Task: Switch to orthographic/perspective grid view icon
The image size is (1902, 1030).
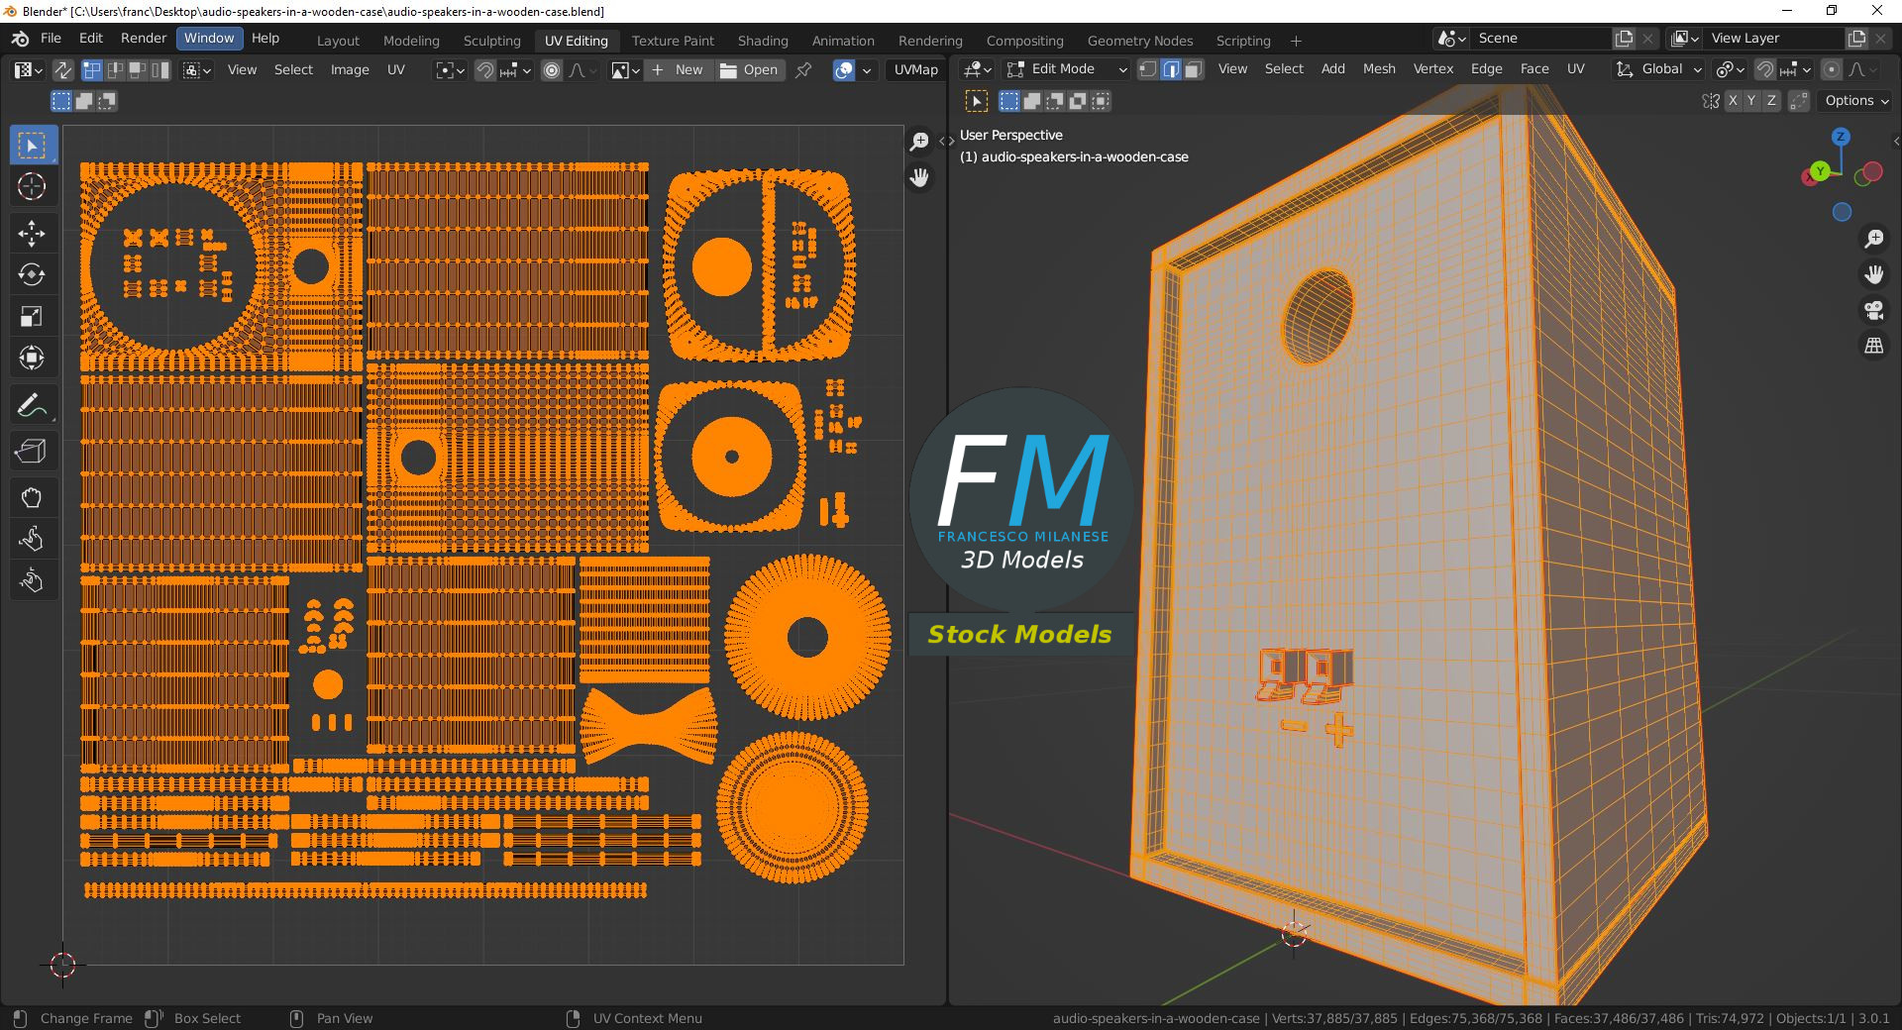Action: coord(1873,346)
